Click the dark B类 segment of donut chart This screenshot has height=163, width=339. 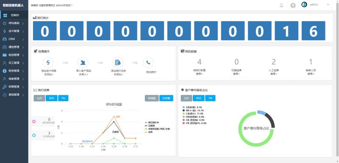click(272, 120)
